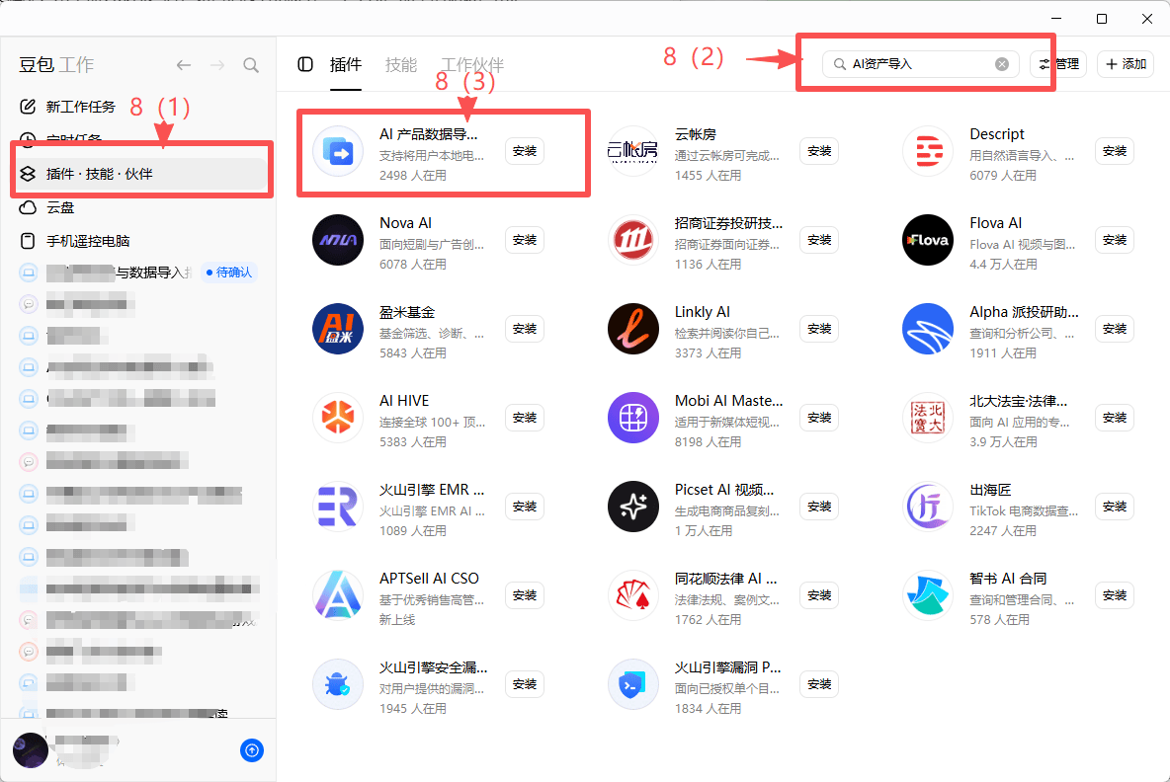This screenshot has width=1170, height=782.
Task: Install the 北大法宝 plugin
Action: point(1115,418)
